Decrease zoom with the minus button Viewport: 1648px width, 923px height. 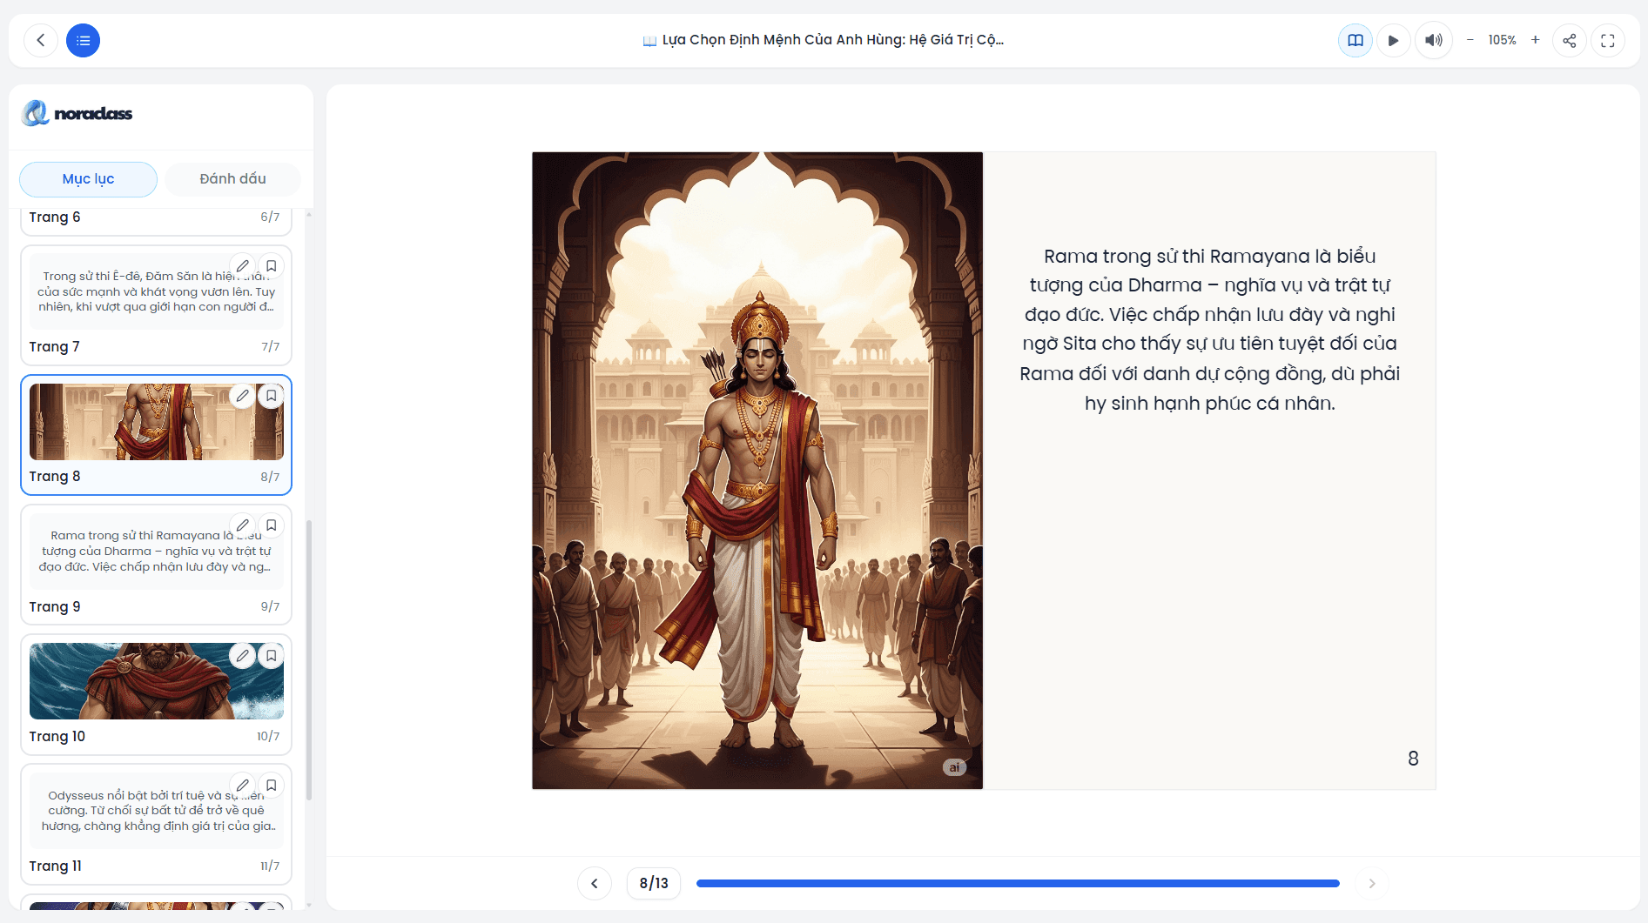1470,40
